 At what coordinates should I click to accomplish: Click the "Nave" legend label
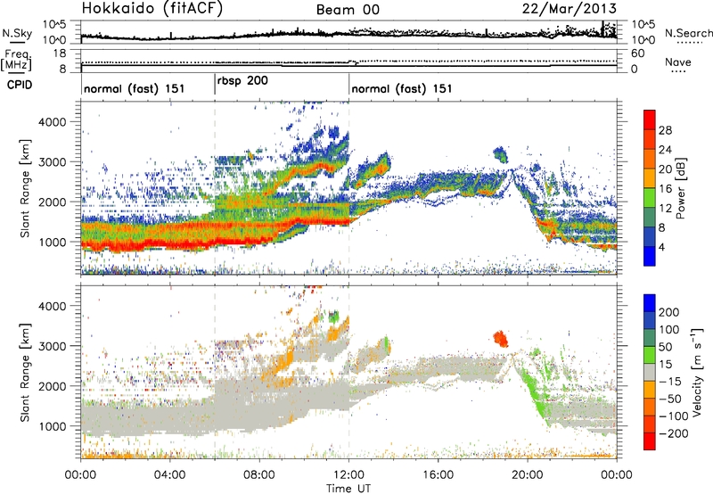678,62
